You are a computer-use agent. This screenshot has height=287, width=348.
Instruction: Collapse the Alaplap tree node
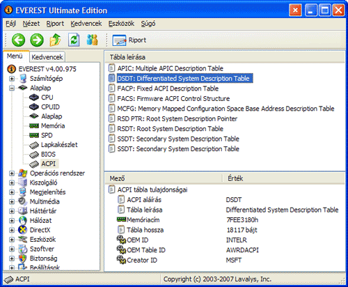point(12,88)
